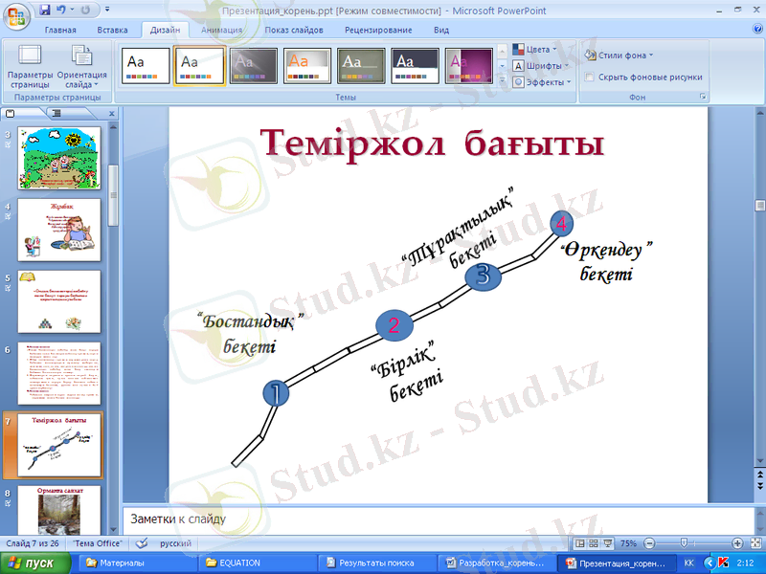766x574 pixels.
Task: Click the пуск Start button
Action: click(34, 563)
